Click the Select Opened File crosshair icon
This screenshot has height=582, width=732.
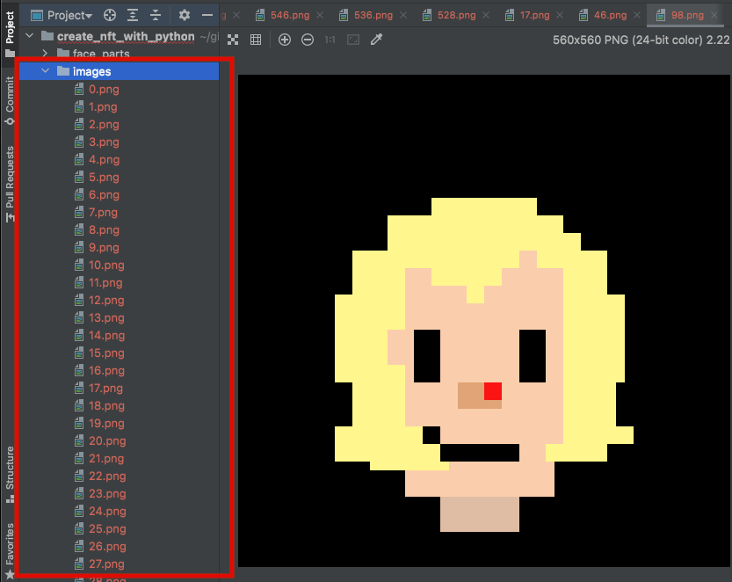pyautogui.click(x=111, y=15)
